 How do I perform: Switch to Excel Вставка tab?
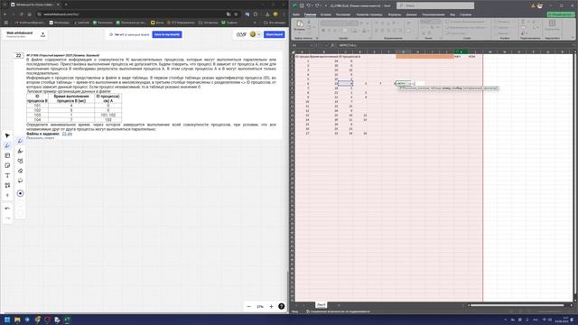[x=325, y=14]
